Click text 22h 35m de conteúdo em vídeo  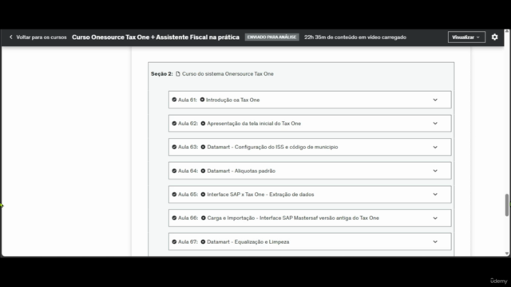(355, 37)
